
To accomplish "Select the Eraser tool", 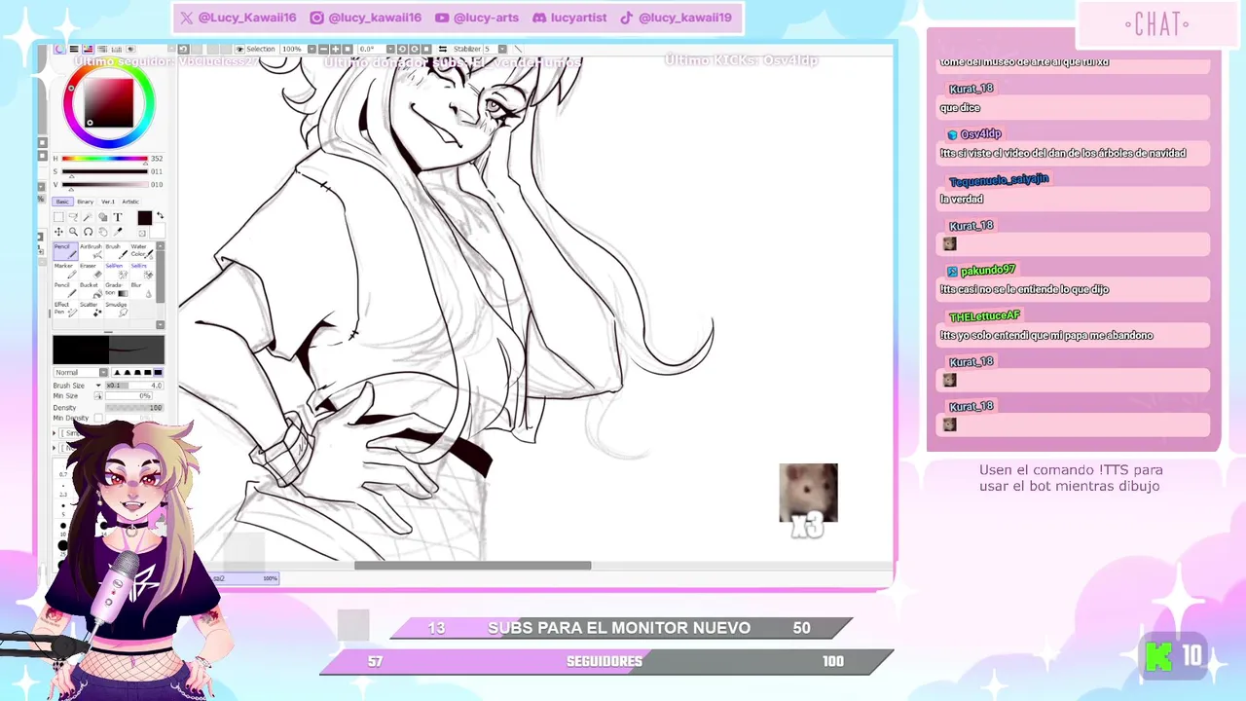I will click(x=91, y=270).
